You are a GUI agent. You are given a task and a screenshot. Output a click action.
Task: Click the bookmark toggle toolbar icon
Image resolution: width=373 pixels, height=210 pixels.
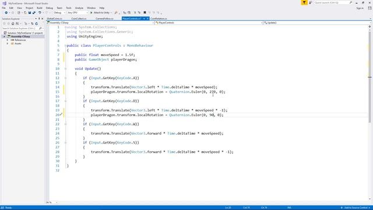(x=145, y=13)
